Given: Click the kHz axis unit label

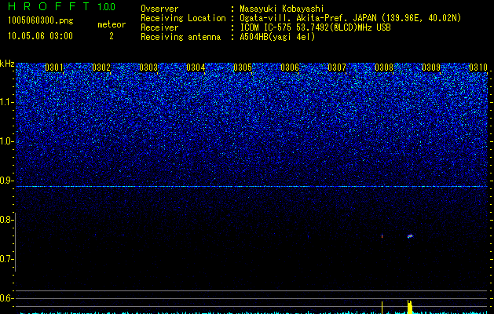Looking at the screenshot, I should pyautogui.click(x=7, y=64).
